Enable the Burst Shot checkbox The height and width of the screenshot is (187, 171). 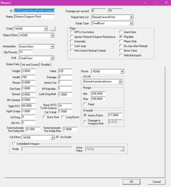tap(44, 117)
